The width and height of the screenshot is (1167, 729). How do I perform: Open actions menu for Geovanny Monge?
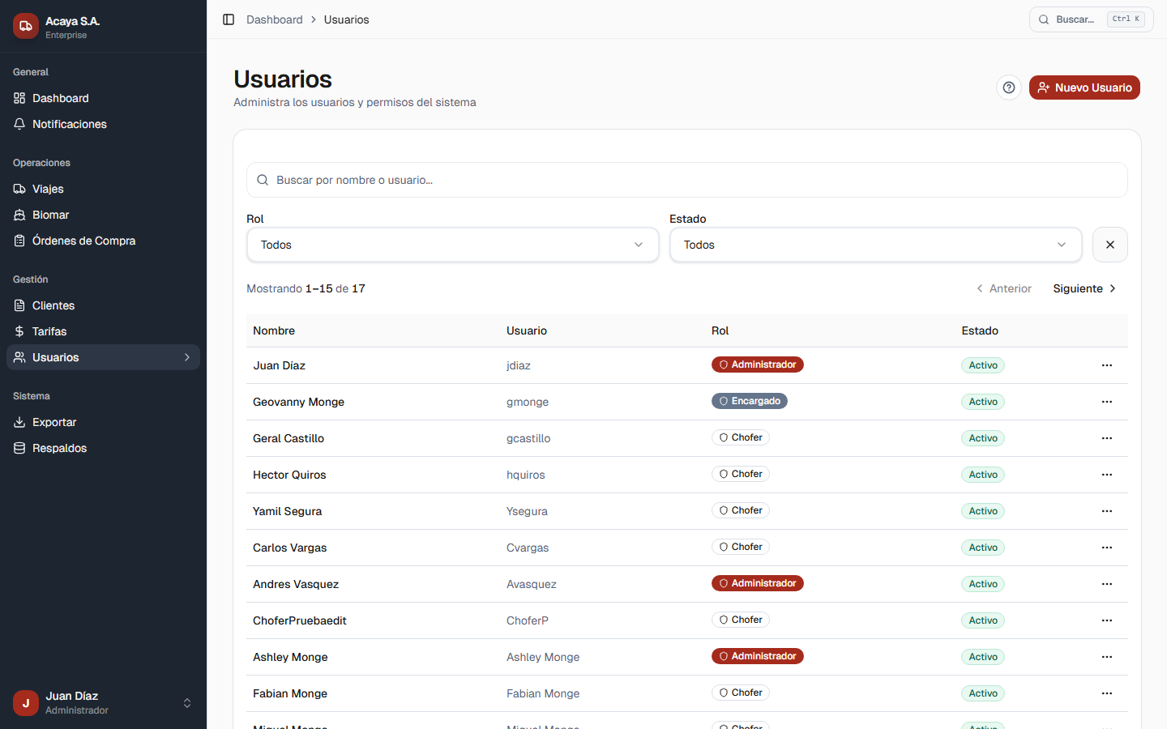pos(1106,402)
